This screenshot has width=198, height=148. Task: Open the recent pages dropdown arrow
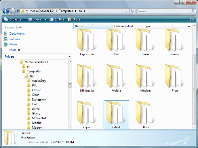pos(18,11)
